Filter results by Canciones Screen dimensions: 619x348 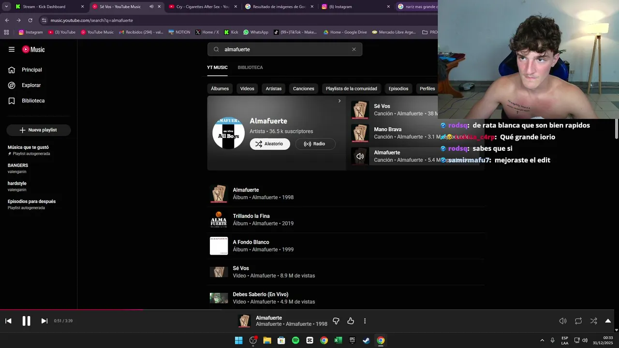pyautogui.click(x=304, y=88)
